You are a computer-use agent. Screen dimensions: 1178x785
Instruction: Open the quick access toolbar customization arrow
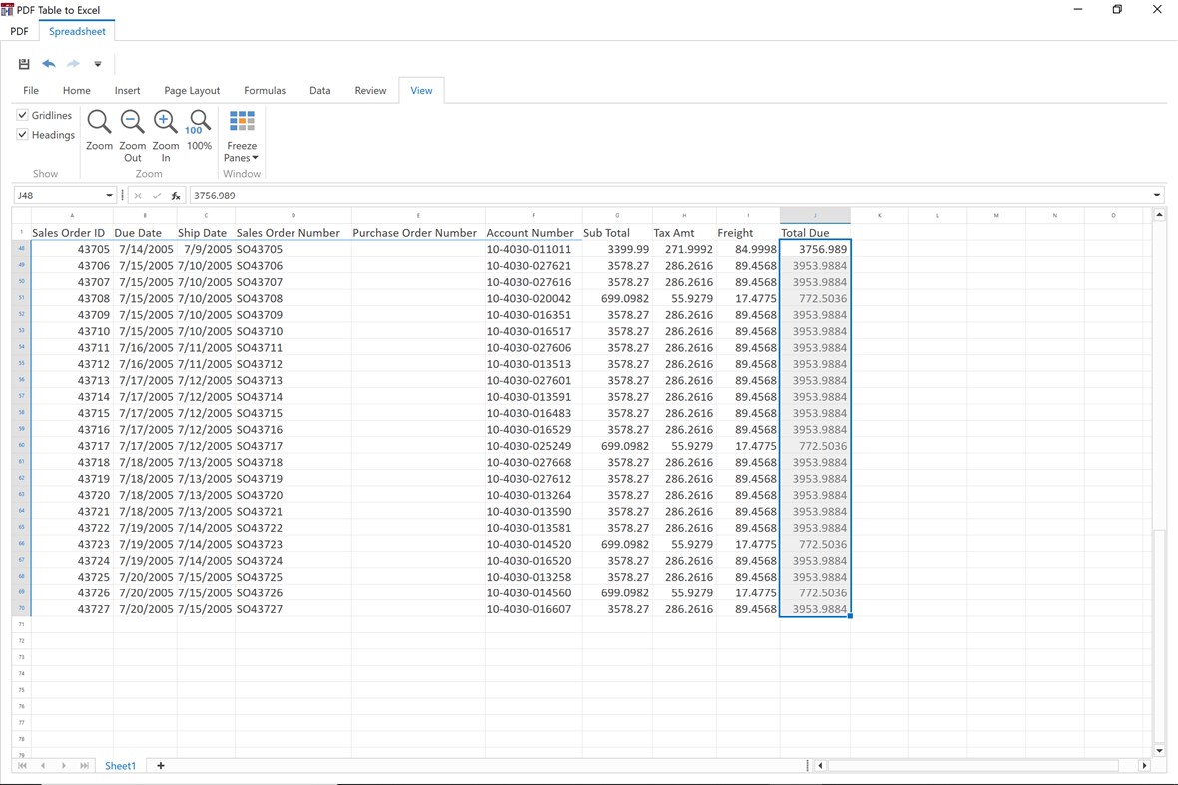click(98, 64)
